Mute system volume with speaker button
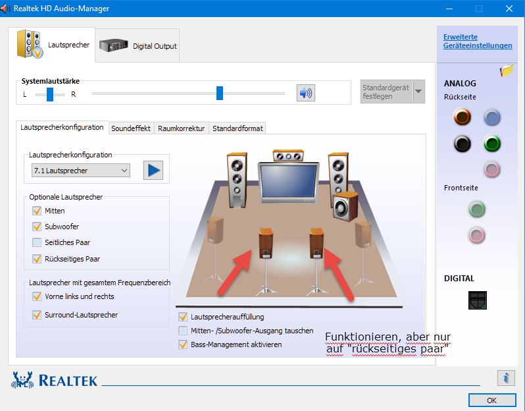The width and height of the screenshot is (525, 411). pyautogui.click(x=306, y=93)
